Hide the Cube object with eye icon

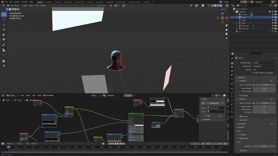point(273,17)
